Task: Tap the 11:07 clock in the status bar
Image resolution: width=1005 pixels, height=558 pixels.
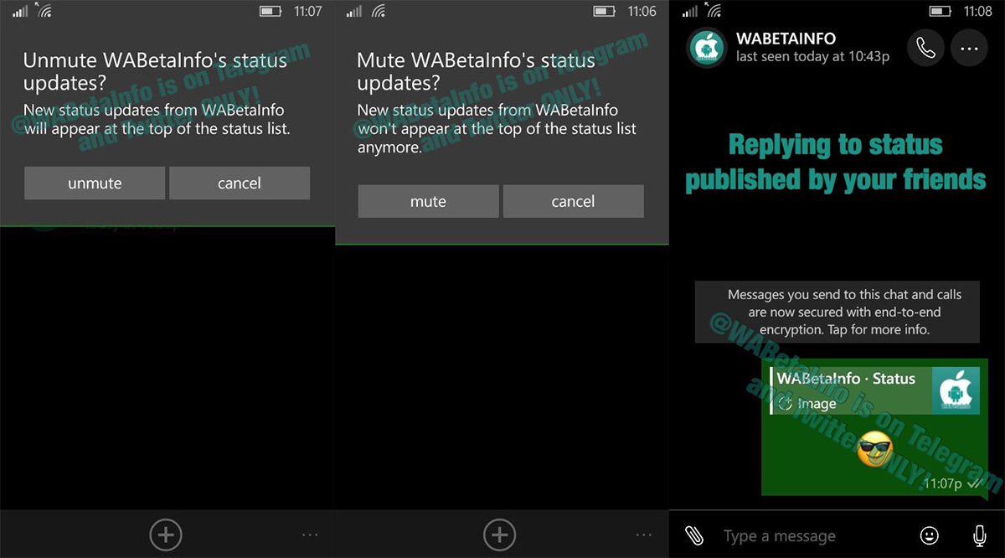Action: [308, 12]
